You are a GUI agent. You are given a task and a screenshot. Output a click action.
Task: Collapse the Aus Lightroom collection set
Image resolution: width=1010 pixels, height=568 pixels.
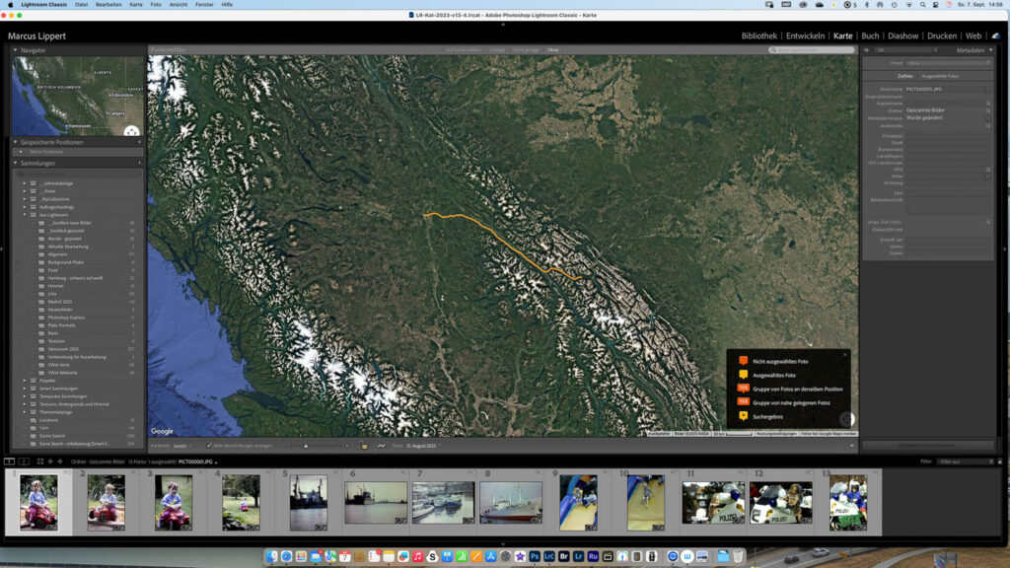25,215
